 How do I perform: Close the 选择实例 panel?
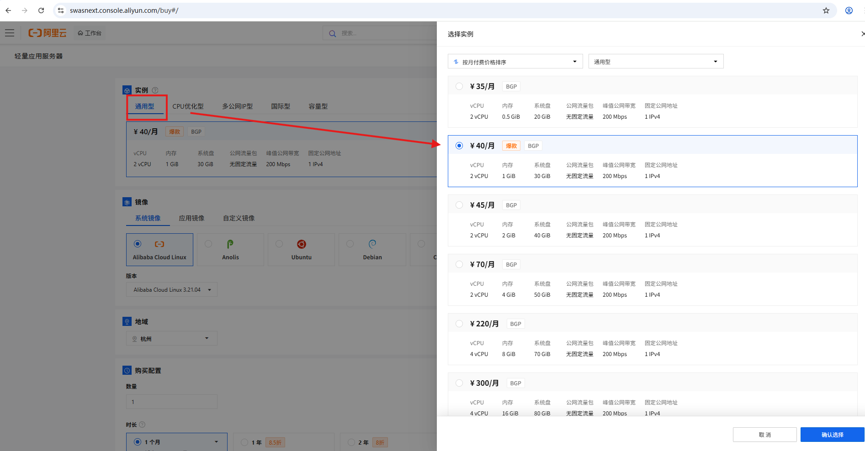[862, 34]
